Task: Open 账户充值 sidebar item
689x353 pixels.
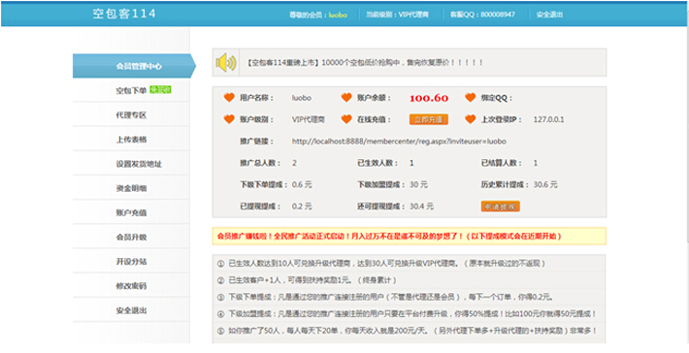Action: [x=131, y=213]
